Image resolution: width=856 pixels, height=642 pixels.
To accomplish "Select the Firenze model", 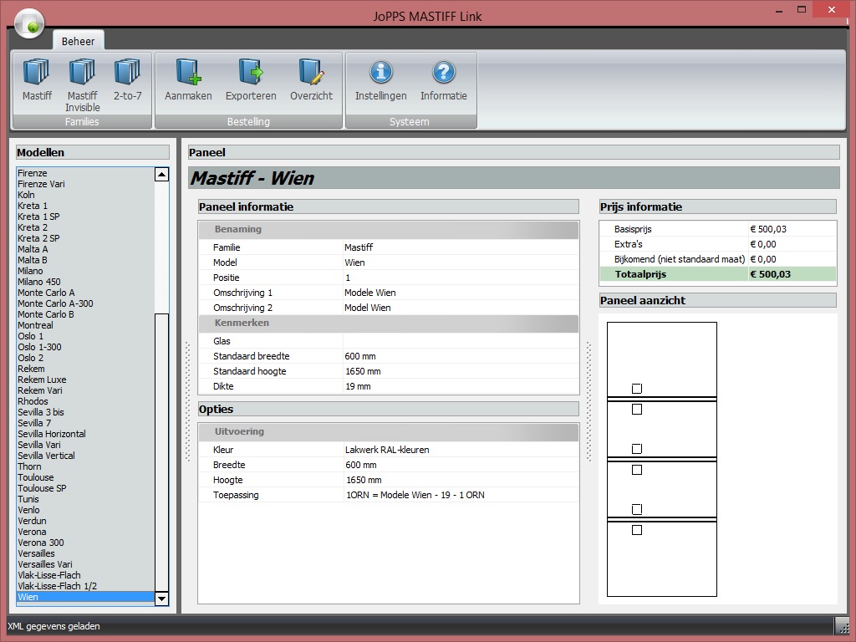I will click(85, 173).
